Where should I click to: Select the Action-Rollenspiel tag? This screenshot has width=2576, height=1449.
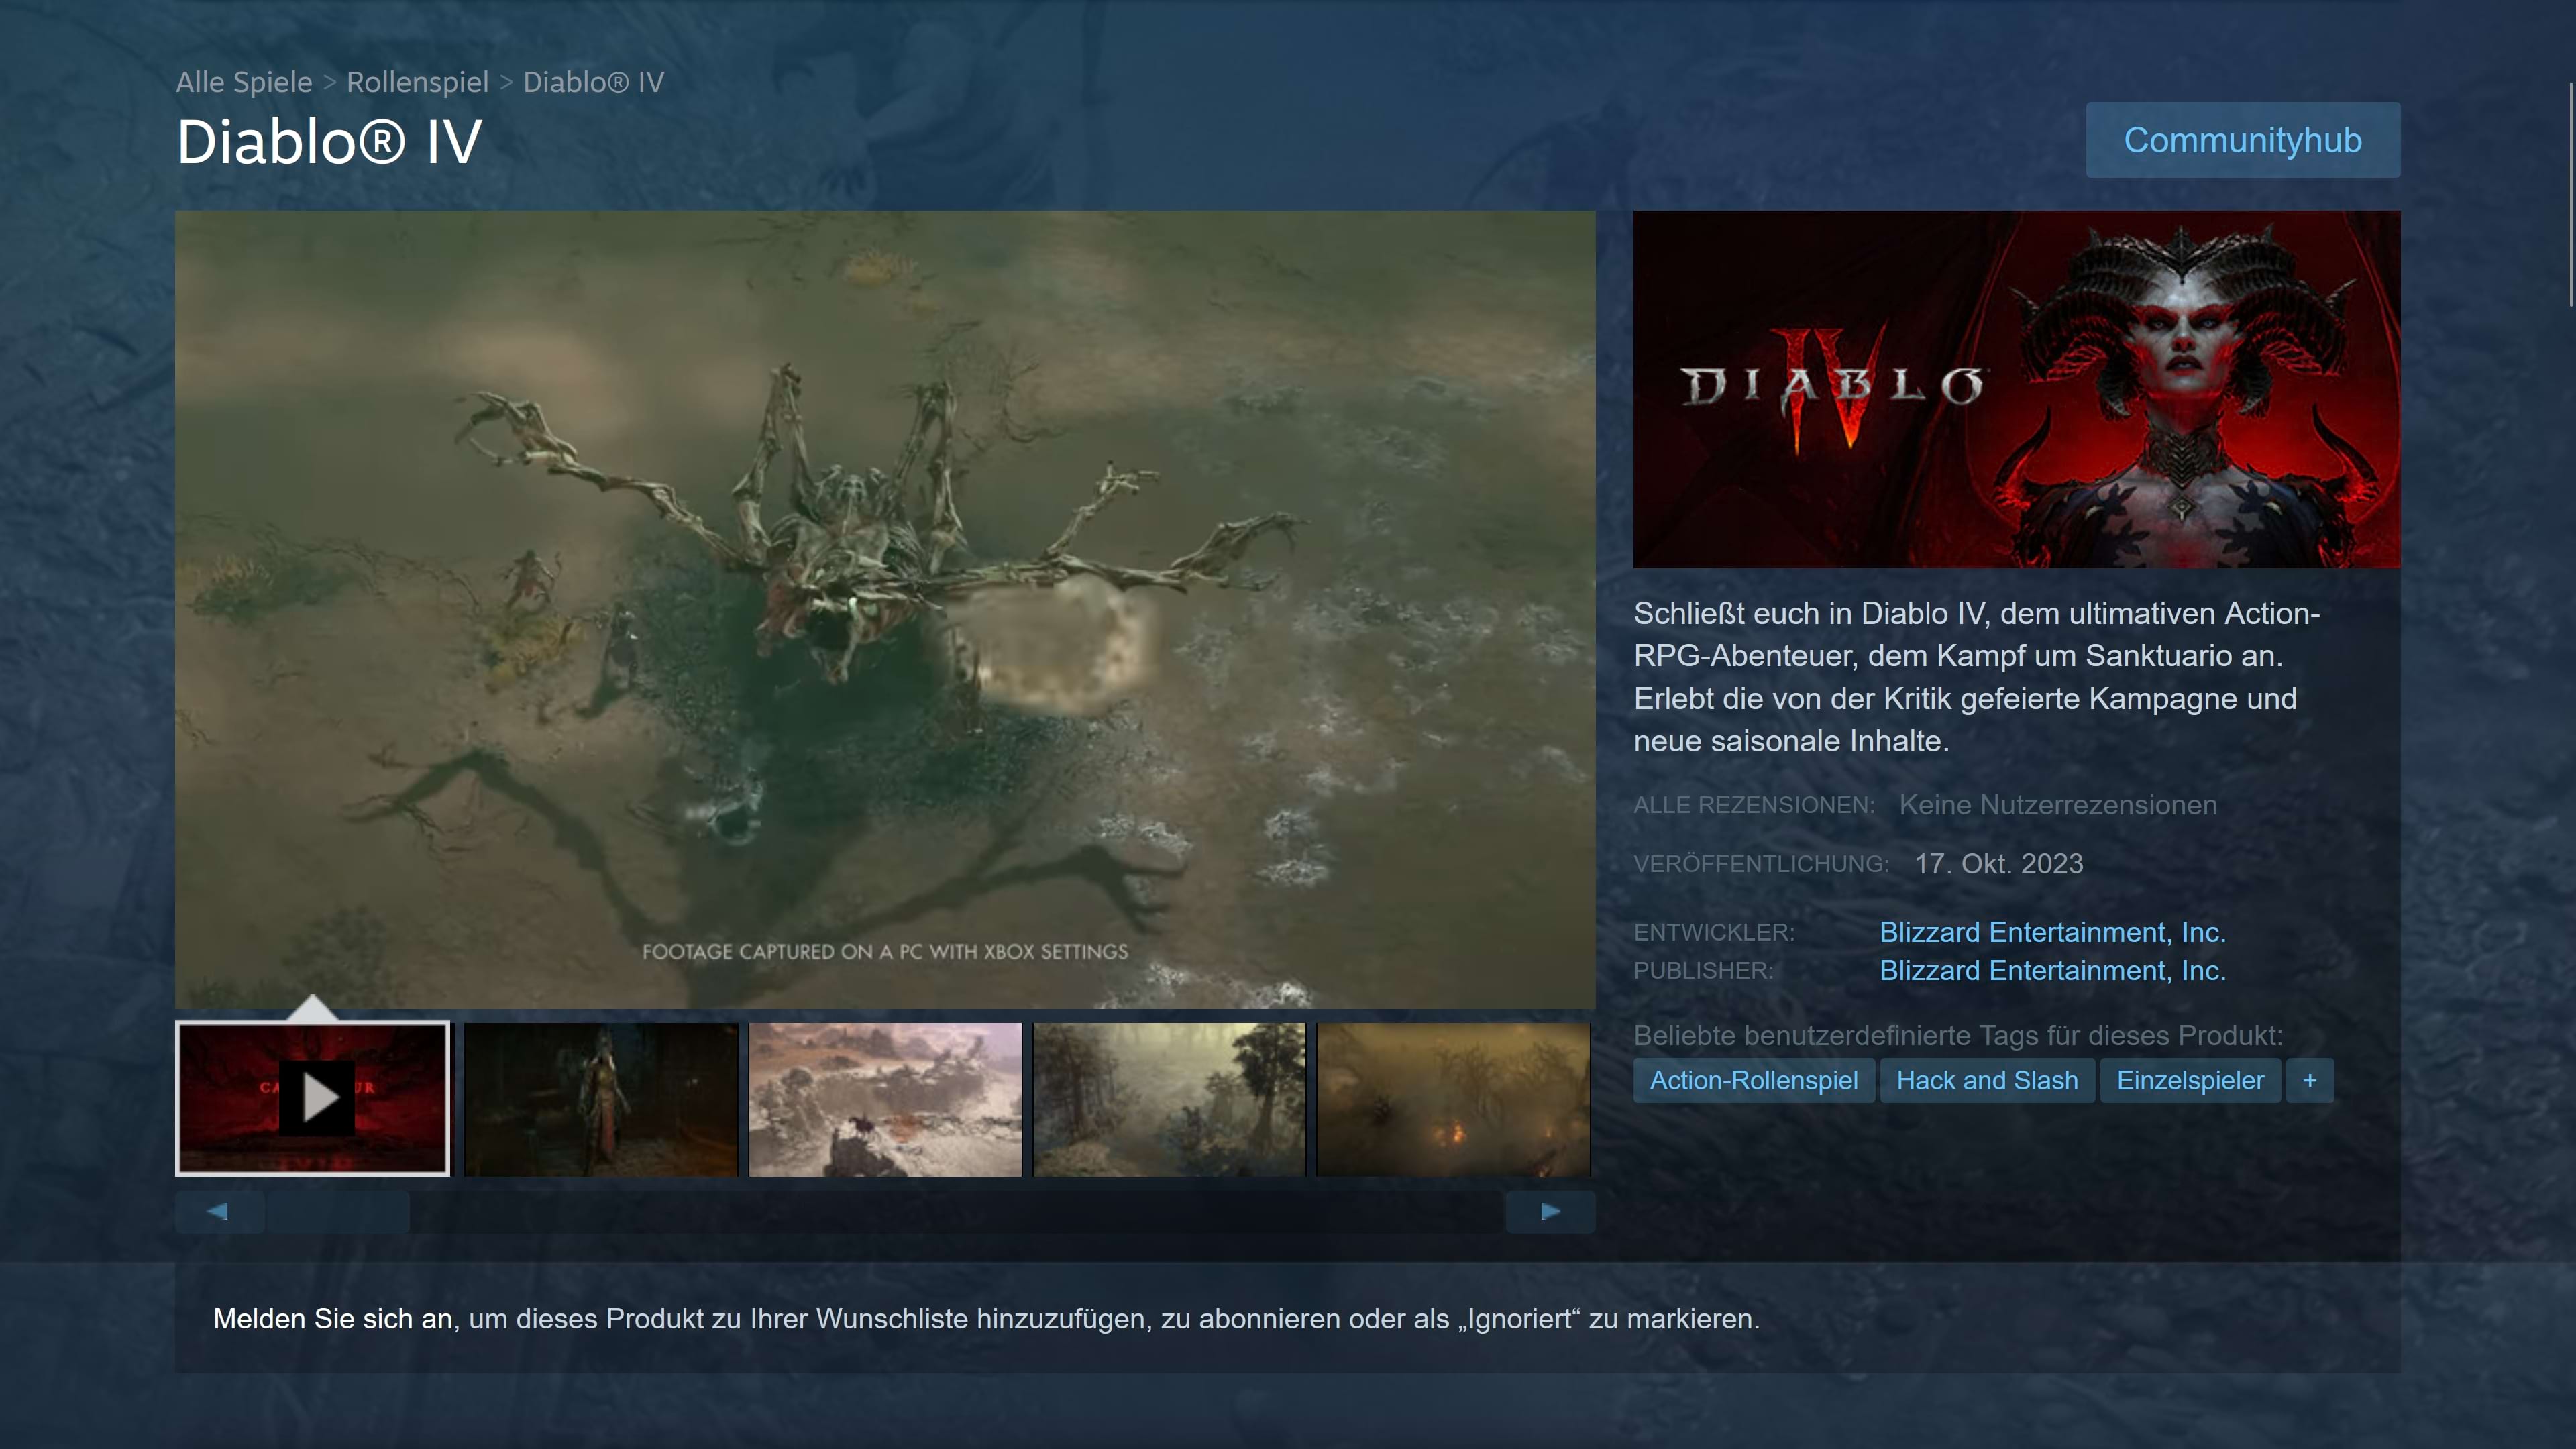pos(1754,1080)
